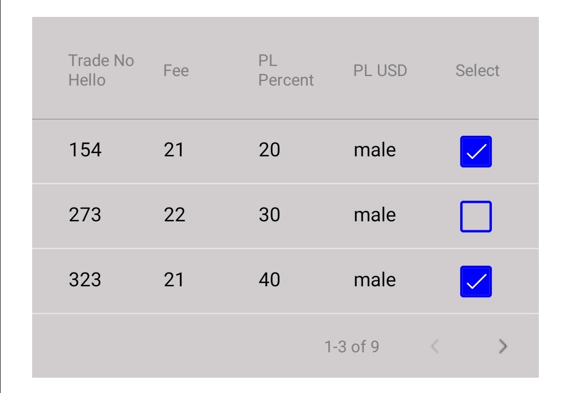Click 'male' in the trade 323 row
The width and height of the screenshot is (570, 393).
click(374, 279)
